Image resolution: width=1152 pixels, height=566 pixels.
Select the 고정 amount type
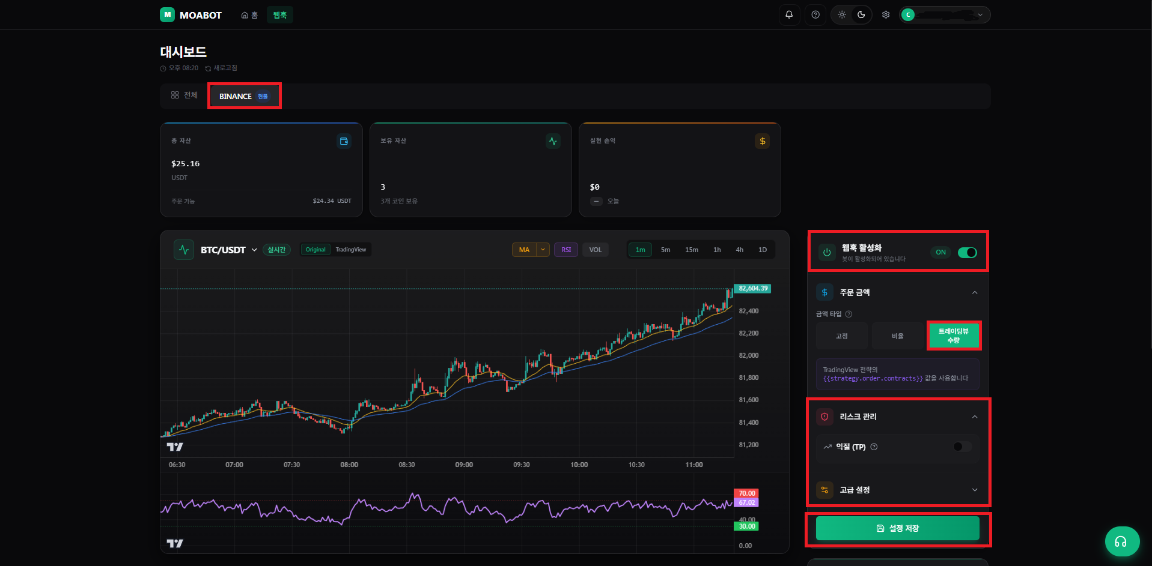[x=842, y=336]
